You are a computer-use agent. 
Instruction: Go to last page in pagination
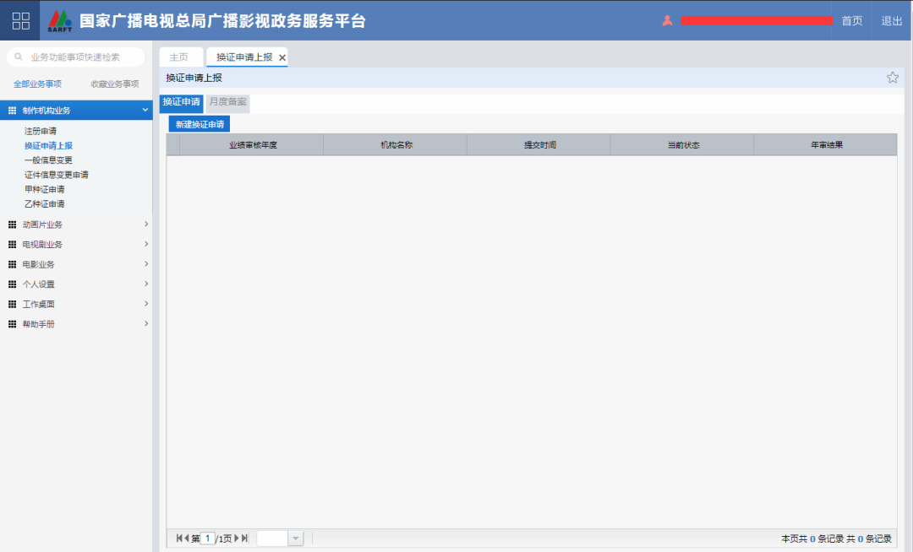(244, 538)
